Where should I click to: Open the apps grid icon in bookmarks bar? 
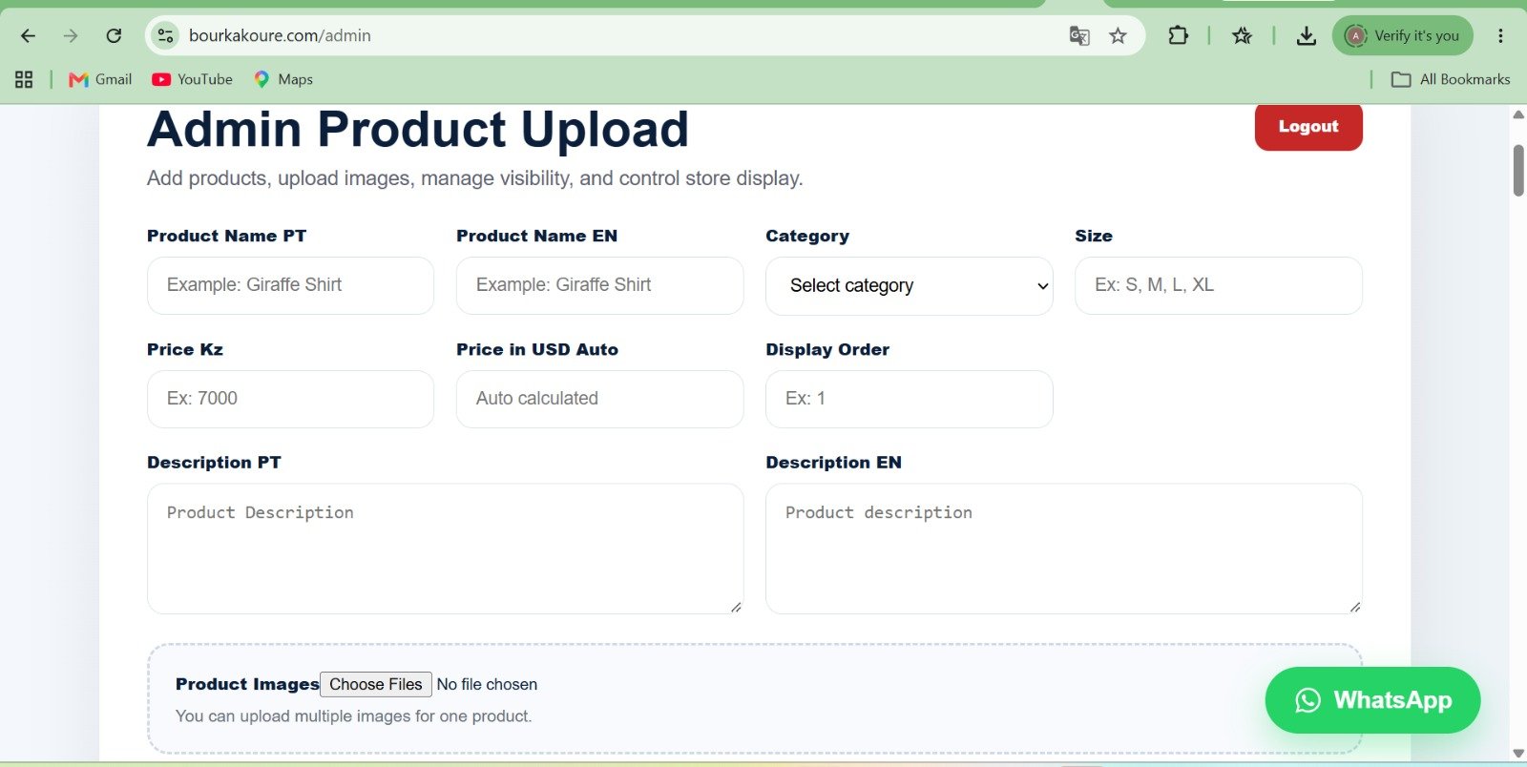point(24,79)
